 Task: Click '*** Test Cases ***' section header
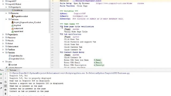(x=69, y=24)
